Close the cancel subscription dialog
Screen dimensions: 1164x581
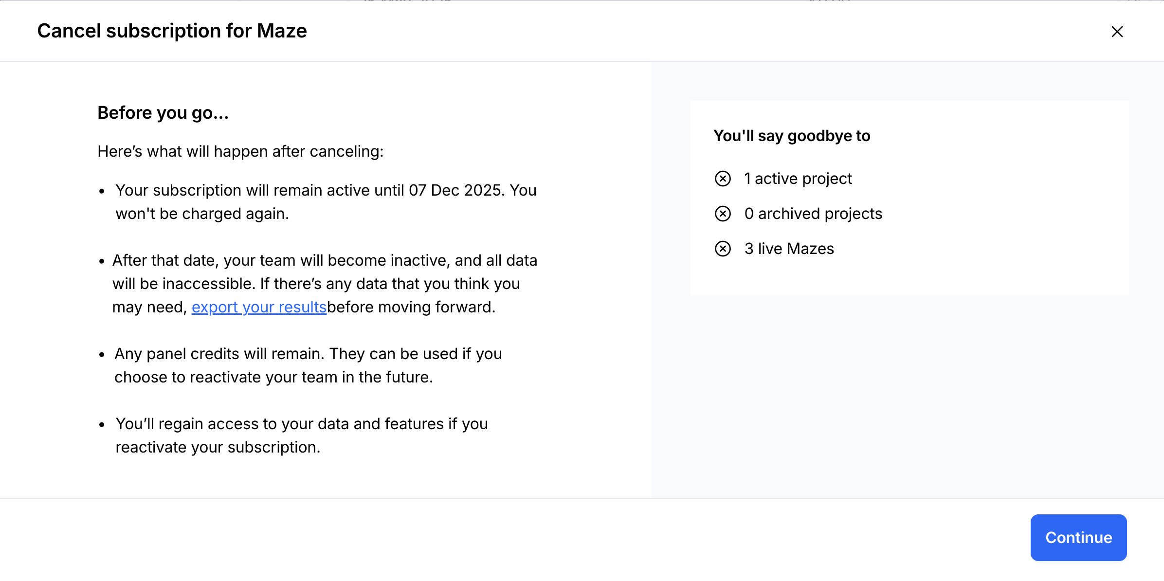click(1117, 32)
